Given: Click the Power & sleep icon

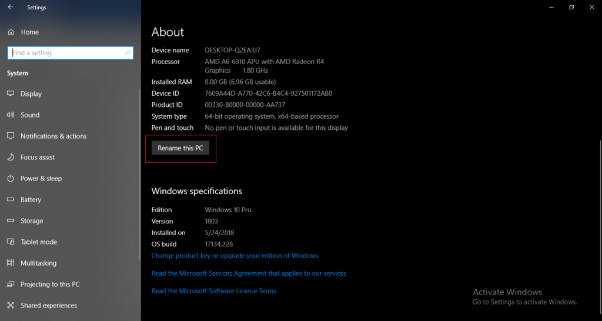Looking at the screenshot, I should (11, 178).
